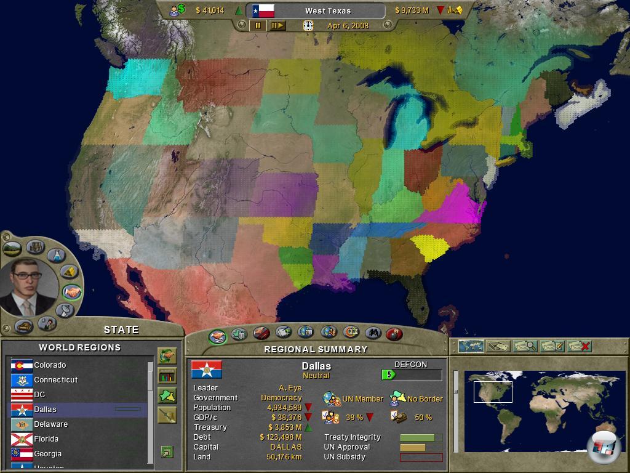Open the Land terrain department icon
Screen dimensions: 630x473
[12, 249]
